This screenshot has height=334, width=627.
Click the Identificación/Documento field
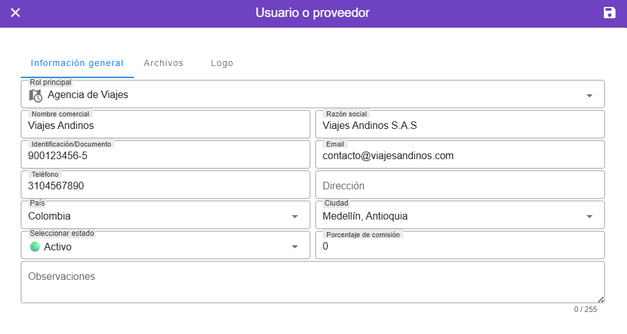(165, 156)
